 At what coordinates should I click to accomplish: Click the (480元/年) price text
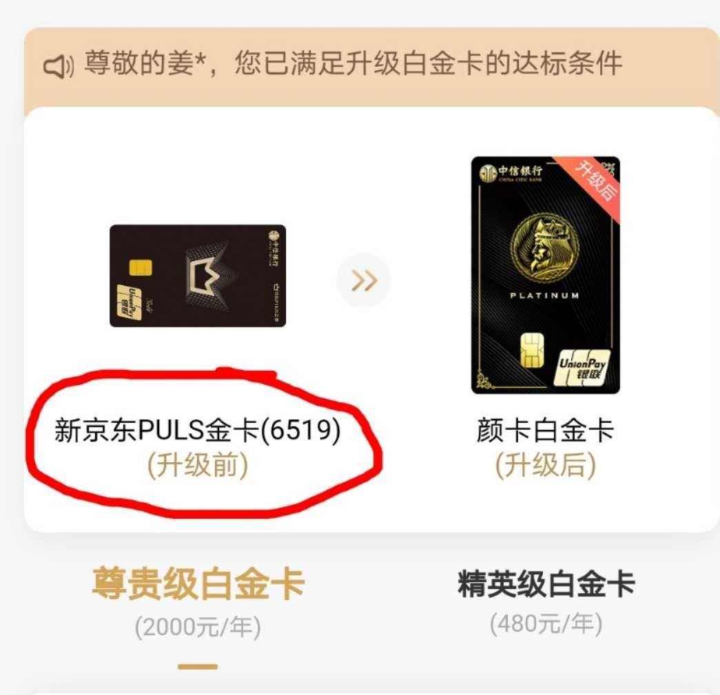pyautogui.click(x=546, y=624)
